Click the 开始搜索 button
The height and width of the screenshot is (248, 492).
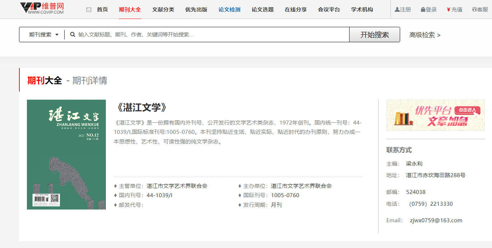(x=375, y=35)
